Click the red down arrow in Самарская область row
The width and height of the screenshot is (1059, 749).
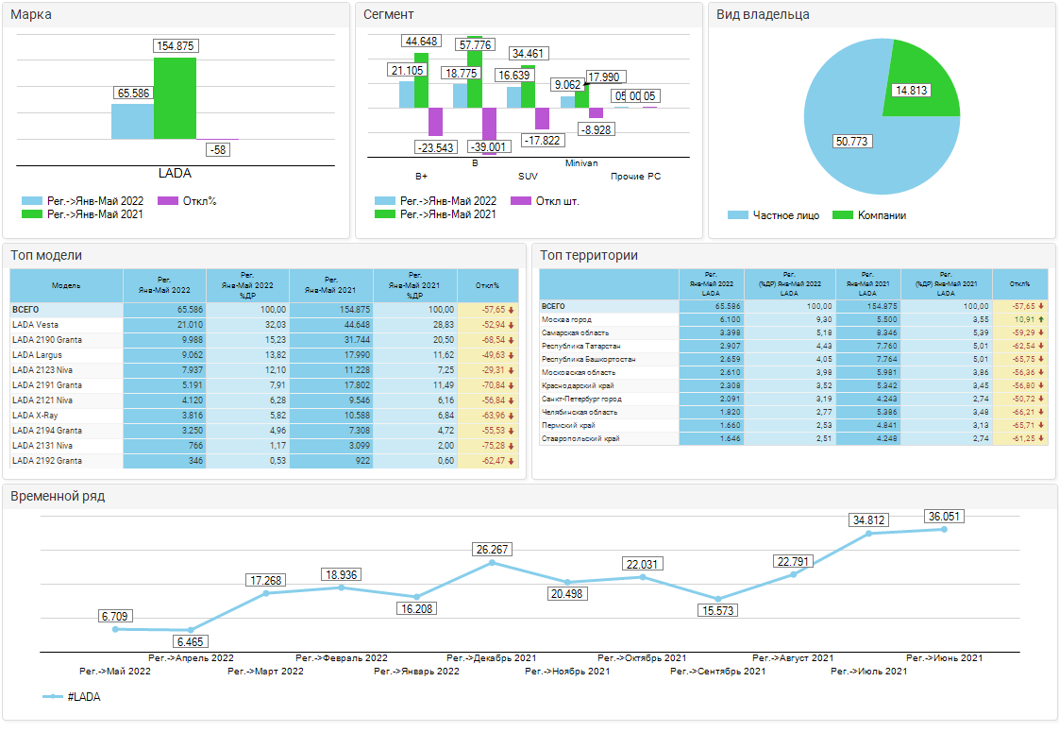tap(1041, 333)
